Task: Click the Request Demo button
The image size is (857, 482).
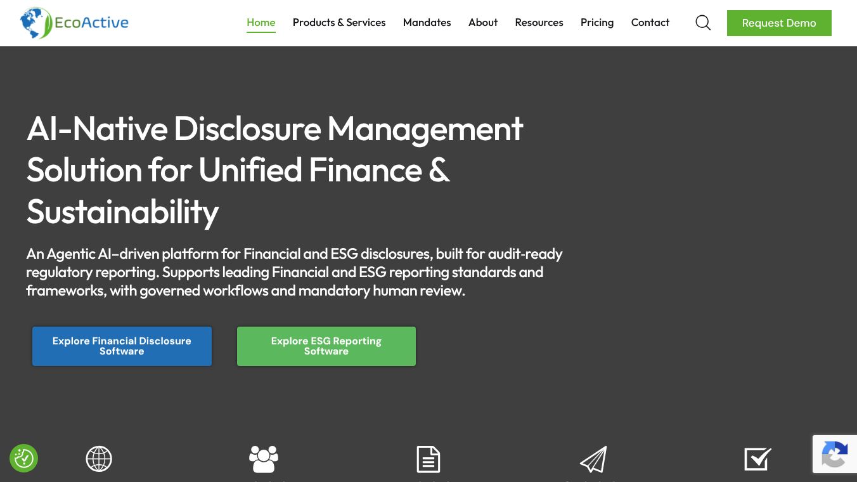Action: 779,23
